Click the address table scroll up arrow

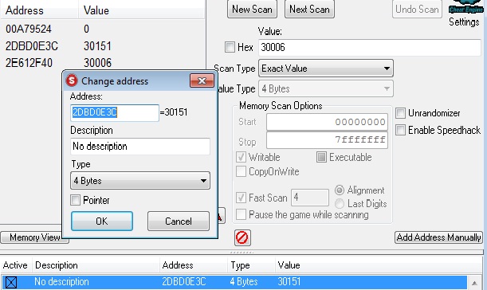(x=474, y=283)
